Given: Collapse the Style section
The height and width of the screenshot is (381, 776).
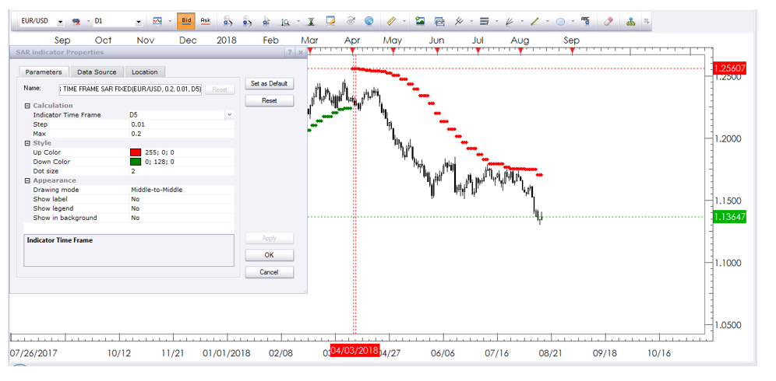Looking at the screenshot, I should pos(26,143).
